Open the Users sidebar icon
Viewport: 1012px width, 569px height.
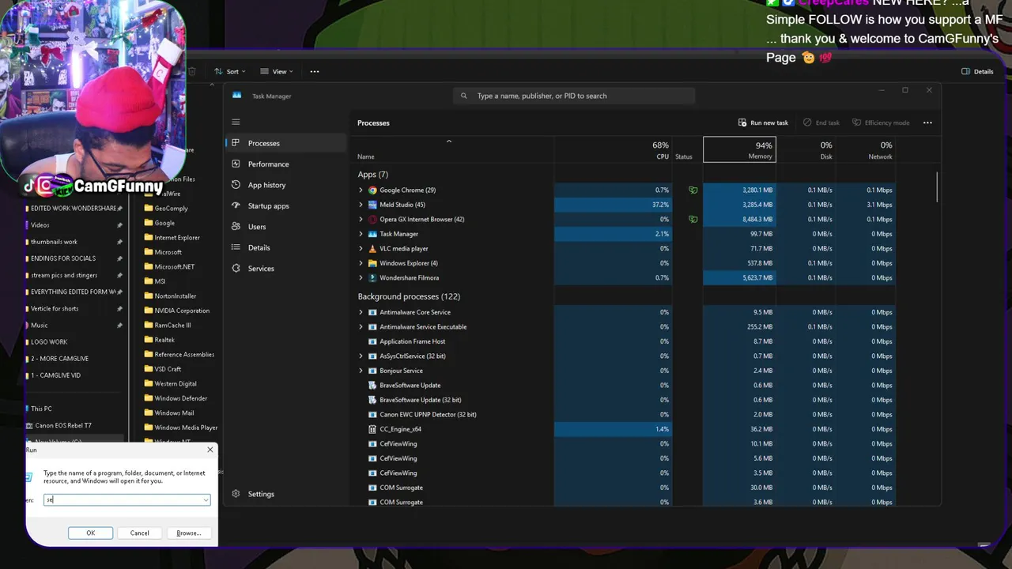[236, 227]
